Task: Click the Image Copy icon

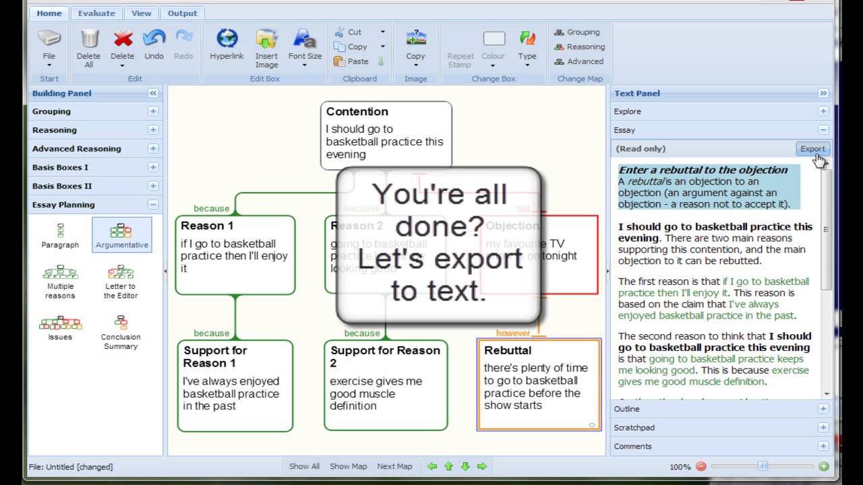Action: click(x=415, y=38)
